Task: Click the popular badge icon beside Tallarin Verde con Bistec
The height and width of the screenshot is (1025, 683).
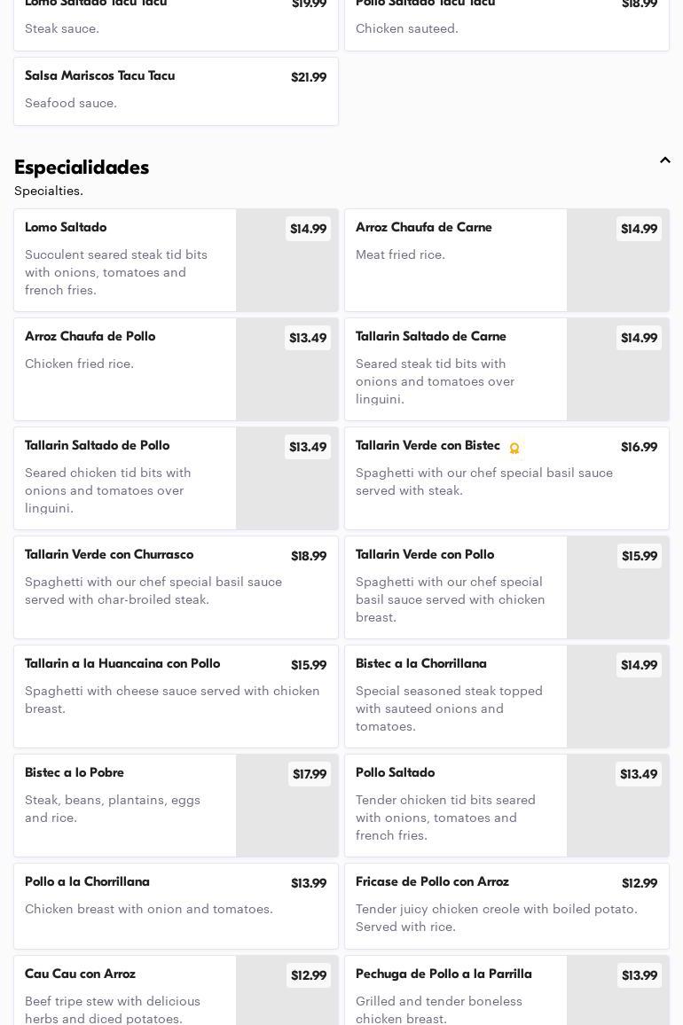Action: click(514, 448)
